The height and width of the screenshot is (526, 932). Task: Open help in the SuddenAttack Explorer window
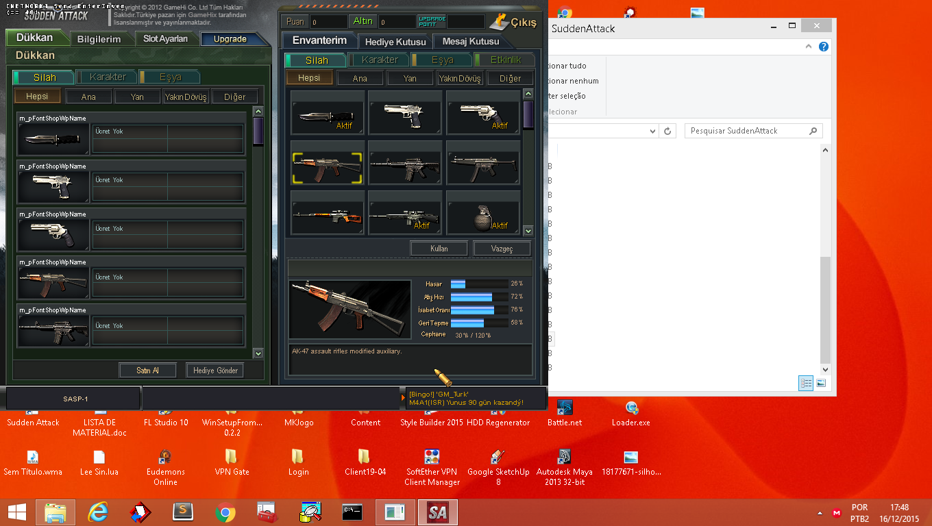coord(824,47)
